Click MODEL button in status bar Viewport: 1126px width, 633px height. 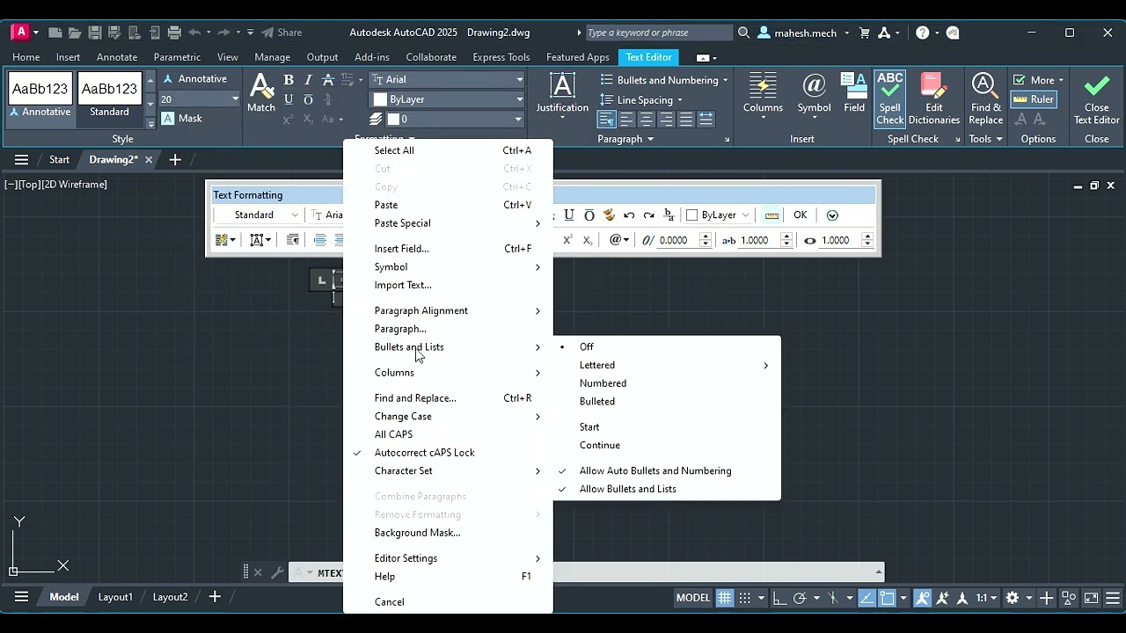point(692,598)
